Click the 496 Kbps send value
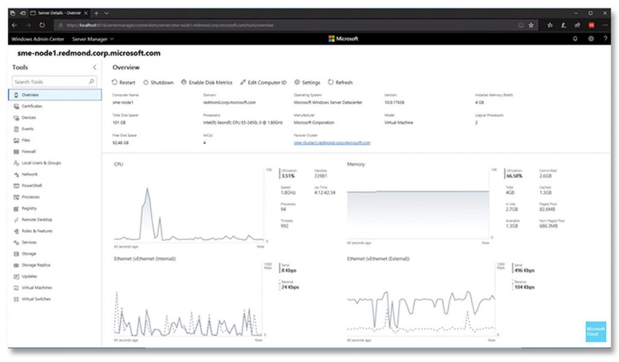The image size is (619, 362). click(x=524, y=271)
